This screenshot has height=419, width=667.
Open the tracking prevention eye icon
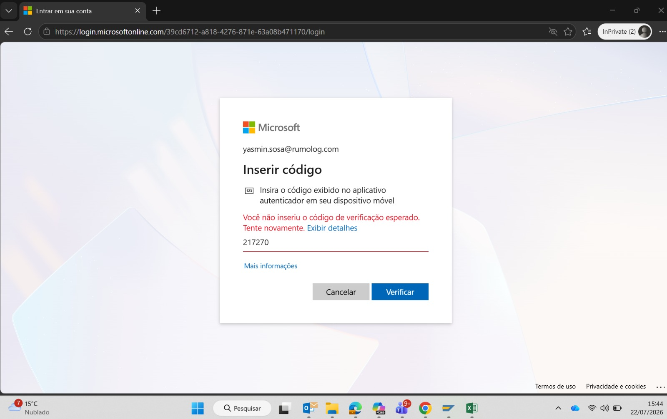tap(553, 32)
